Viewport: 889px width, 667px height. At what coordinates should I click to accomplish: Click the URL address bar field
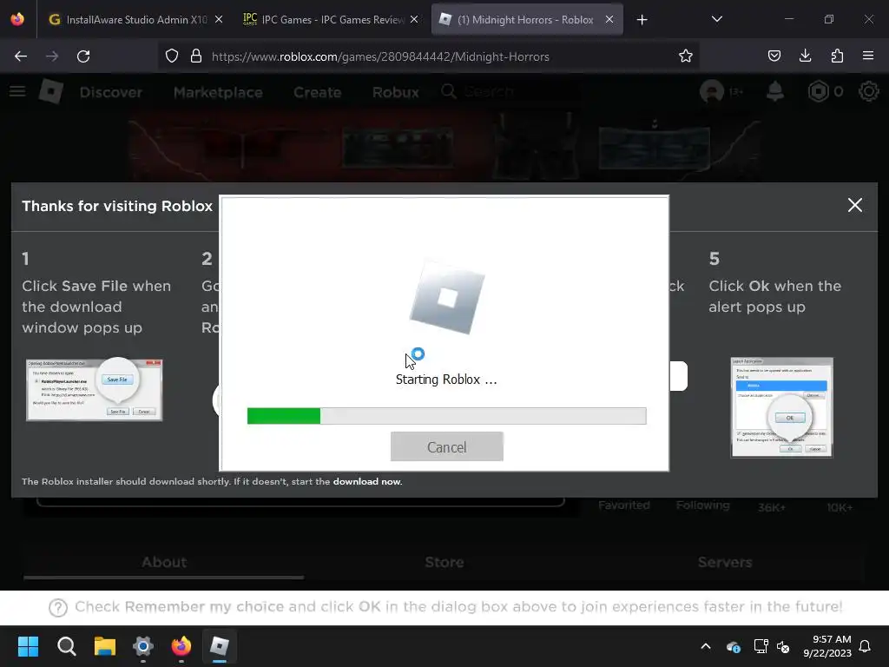pyautogui.click(x=428, y=56)
